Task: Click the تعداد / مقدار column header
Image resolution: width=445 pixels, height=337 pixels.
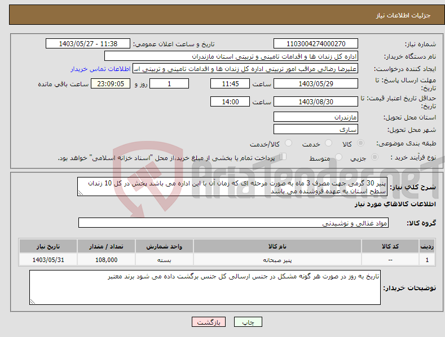Action: point(107,246)
